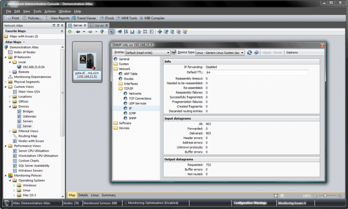Open WMI Tools from toolbar

pyautogui.click(x=127, y=18)
